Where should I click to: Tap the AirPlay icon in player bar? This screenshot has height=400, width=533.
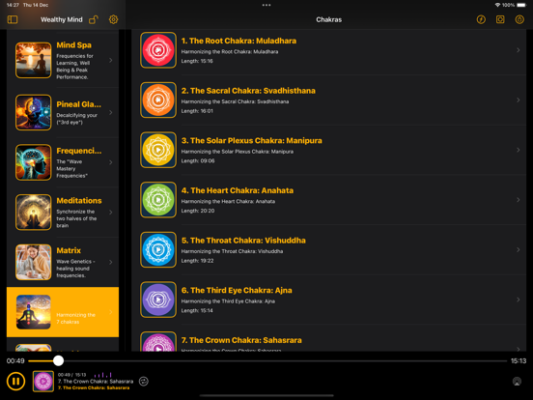click(x=517, y=382)
